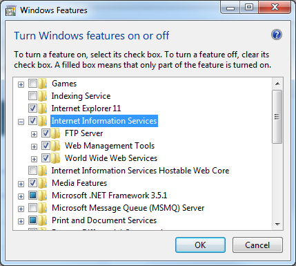The image size is (296, 266).
Task: Click the Print and Document Services folder icon
Action: (43, 220)
